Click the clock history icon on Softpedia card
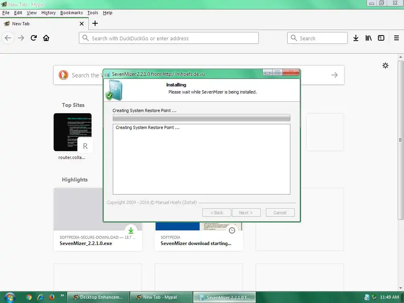 point(232,230)
